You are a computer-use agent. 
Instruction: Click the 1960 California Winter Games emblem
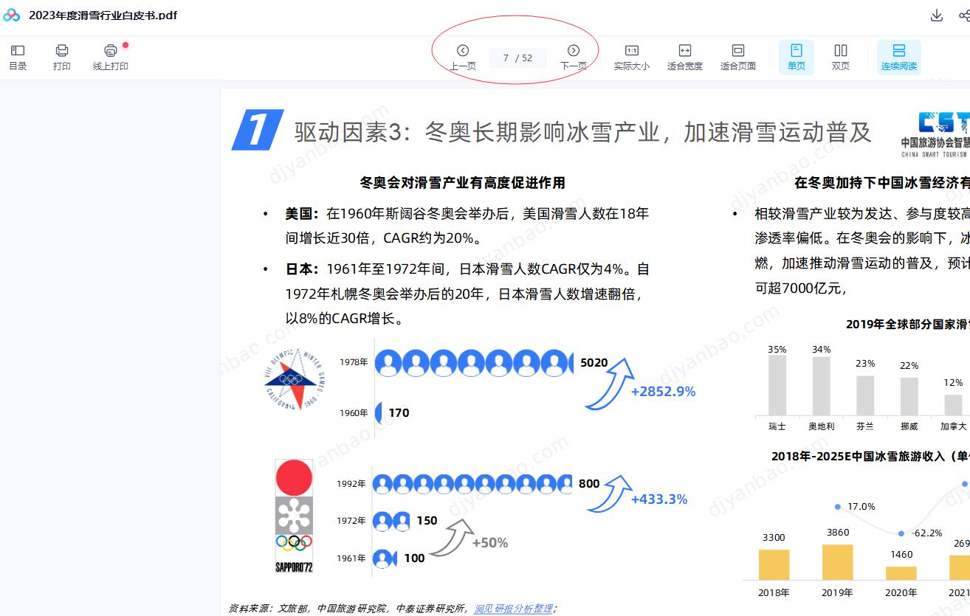tap(294, 379)
